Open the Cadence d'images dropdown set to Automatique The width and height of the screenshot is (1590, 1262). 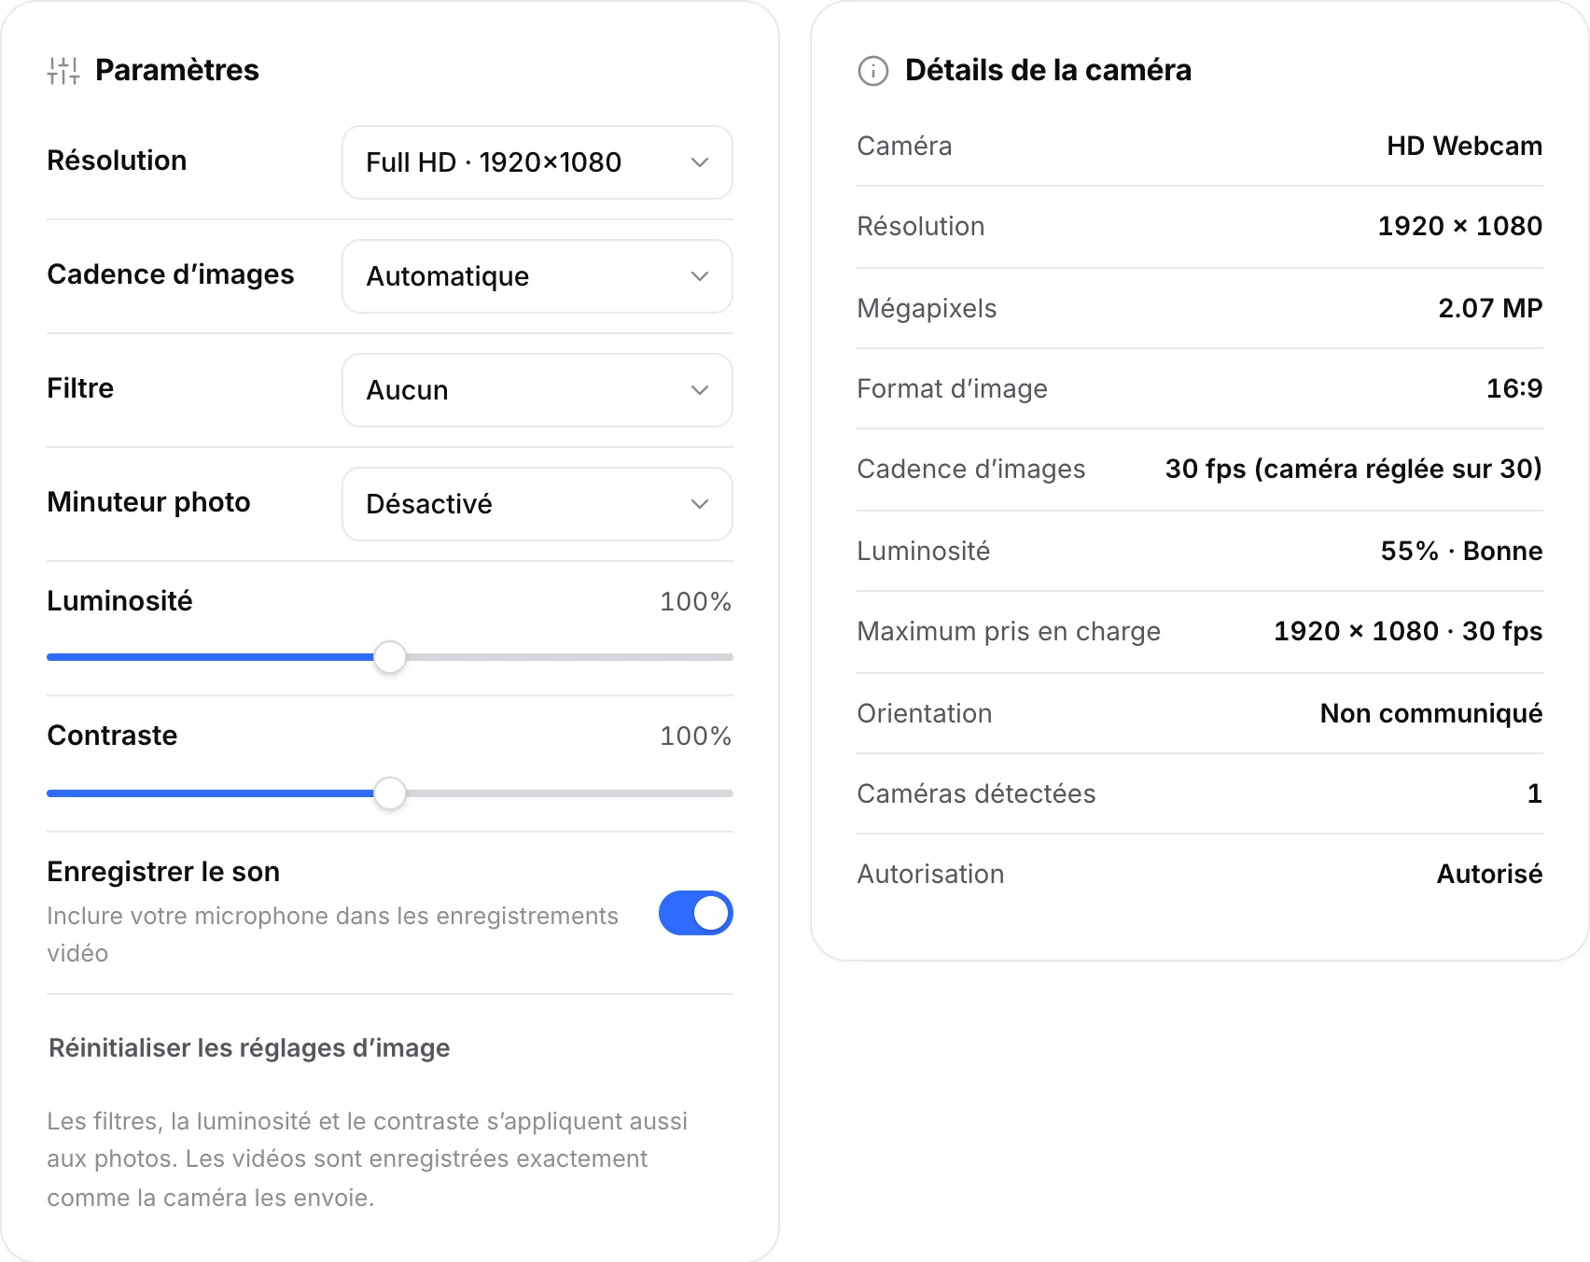tap(537, 276)
